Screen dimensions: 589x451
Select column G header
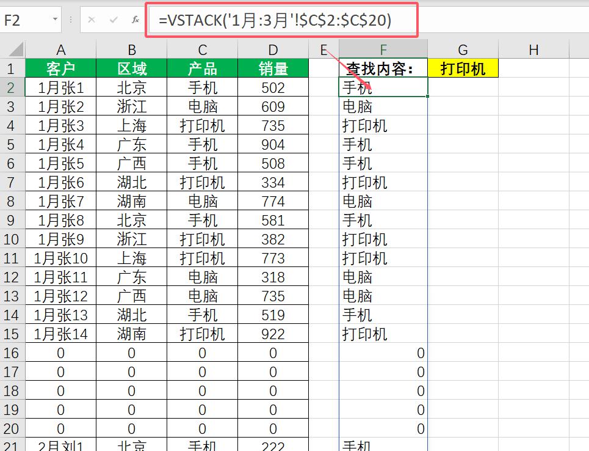click(463, 50)
